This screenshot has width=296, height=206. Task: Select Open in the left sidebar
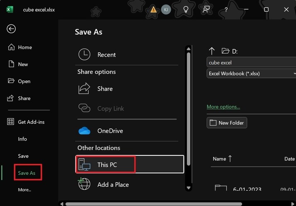(x=19, y=81)
